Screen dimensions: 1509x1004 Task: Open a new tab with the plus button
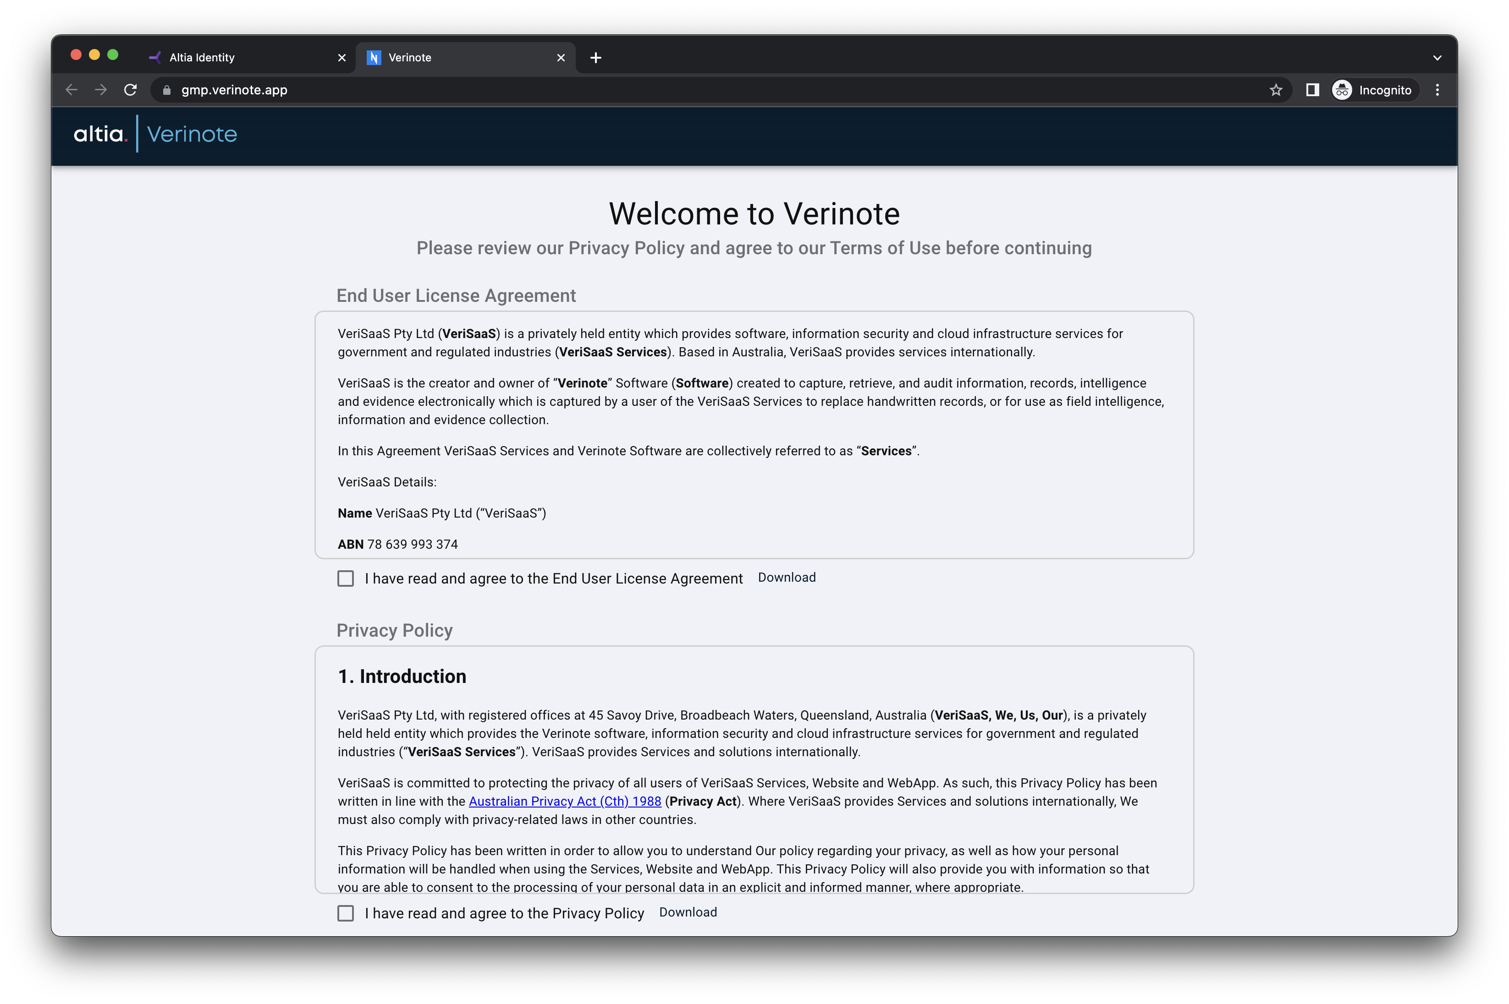point(596,58)
